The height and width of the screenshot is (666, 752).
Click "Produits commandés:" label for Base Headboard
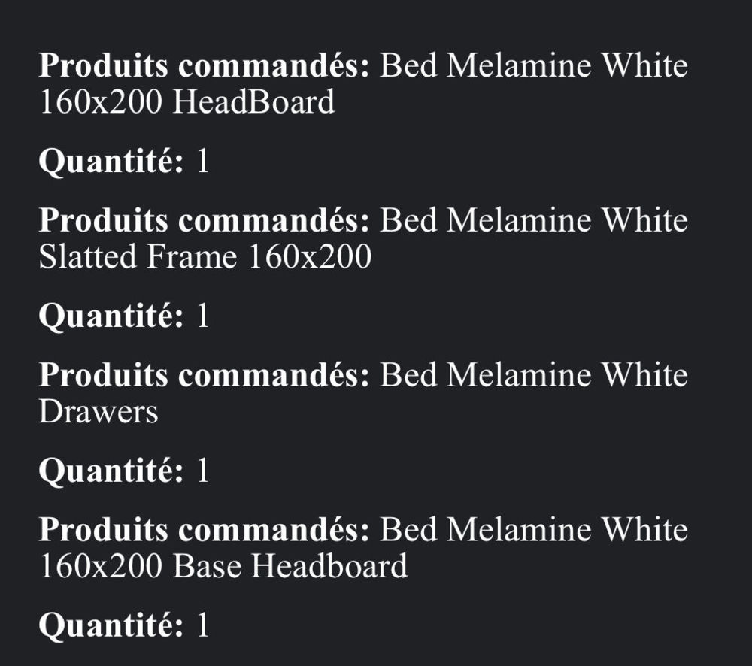(x=205, y=530)
